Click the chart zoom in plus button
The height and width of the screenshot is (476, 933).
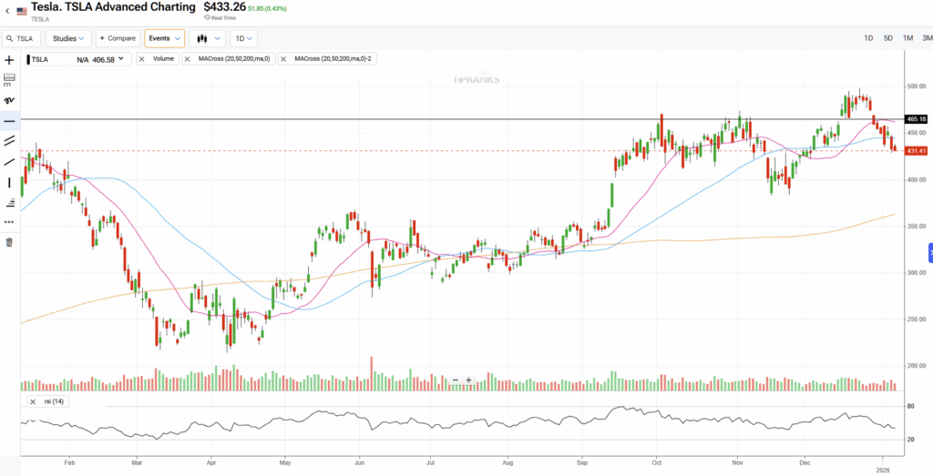tap(468, 380)
